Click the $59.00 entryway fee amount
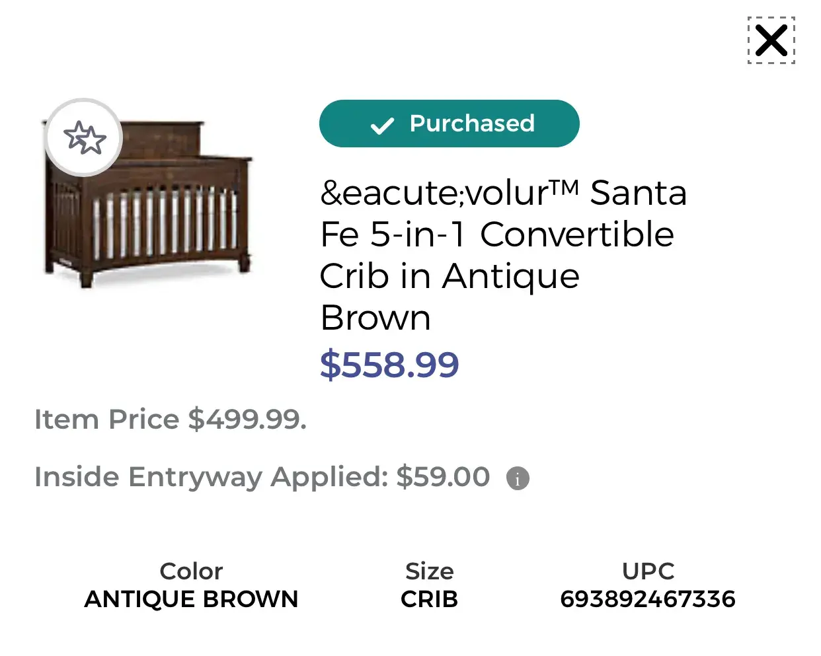The width and height of the screenshot is (821, 656). 443,477
